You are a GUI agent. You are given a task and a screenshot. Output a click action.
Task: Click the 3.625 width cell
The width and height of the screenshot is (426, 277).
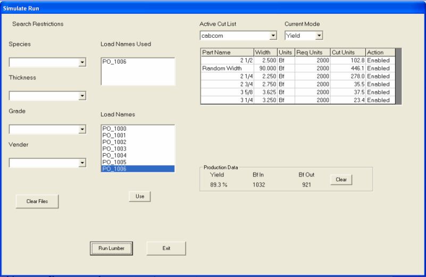[x=265, y=92]
